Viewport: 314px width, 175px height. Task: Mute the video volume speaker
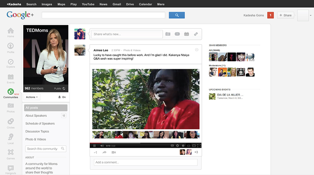(x=102, y=146)
